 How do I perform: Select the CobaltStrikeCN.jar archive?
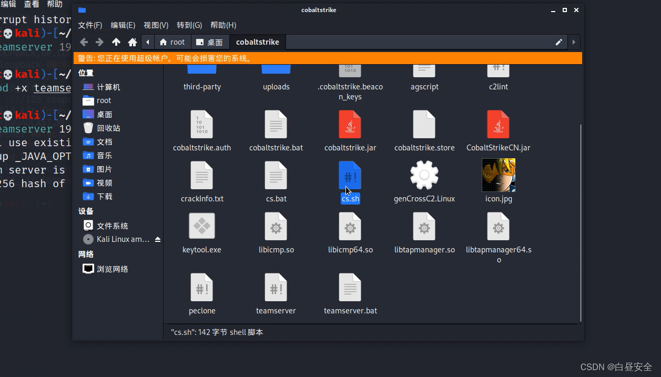point(499,130)
